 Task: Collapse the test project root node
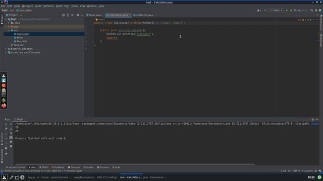[6, 19]
